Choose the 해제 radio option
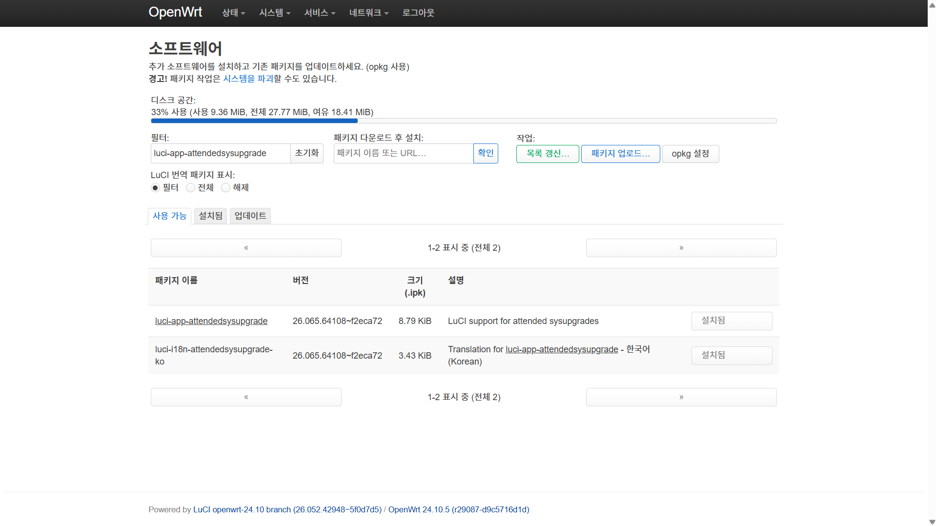This screenshot has width=936, height=526. pos(226,188)
